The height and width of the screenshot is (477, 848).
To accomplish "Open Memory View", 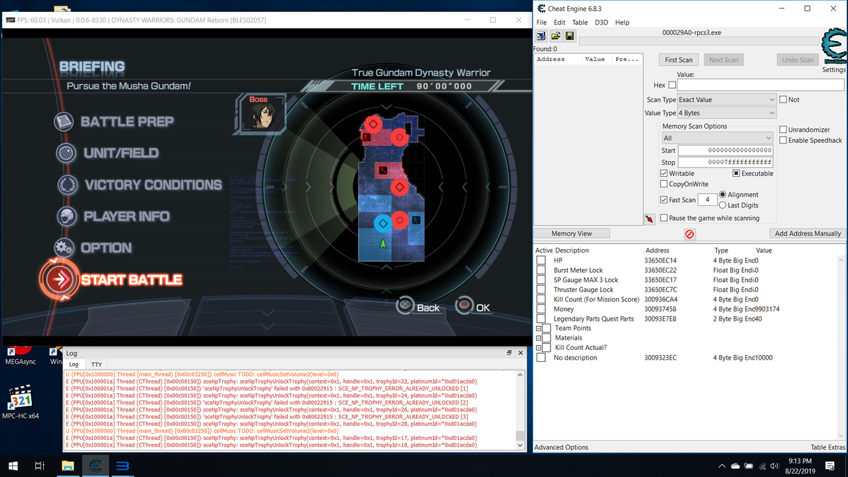I will pyautogui.click(x=572, y=233).
